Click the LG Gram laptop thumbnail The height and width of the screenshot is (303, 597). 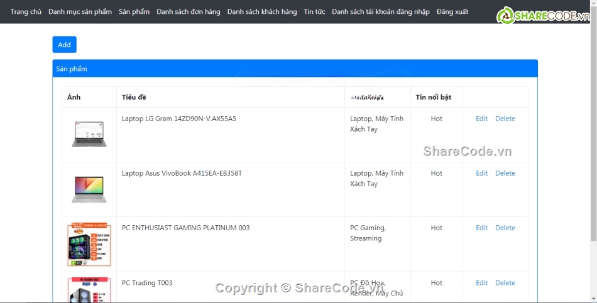coord(89,134)
